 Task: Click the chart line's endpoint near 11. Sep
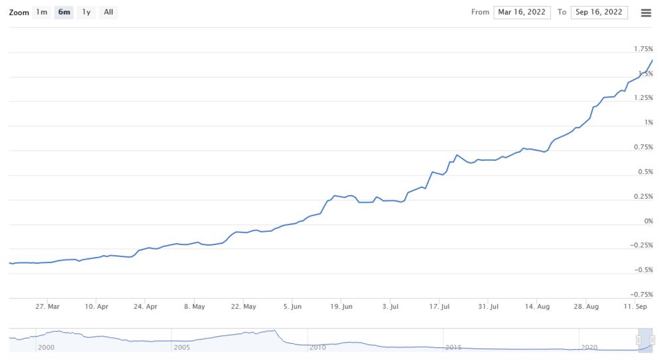[x=652, y=60]
